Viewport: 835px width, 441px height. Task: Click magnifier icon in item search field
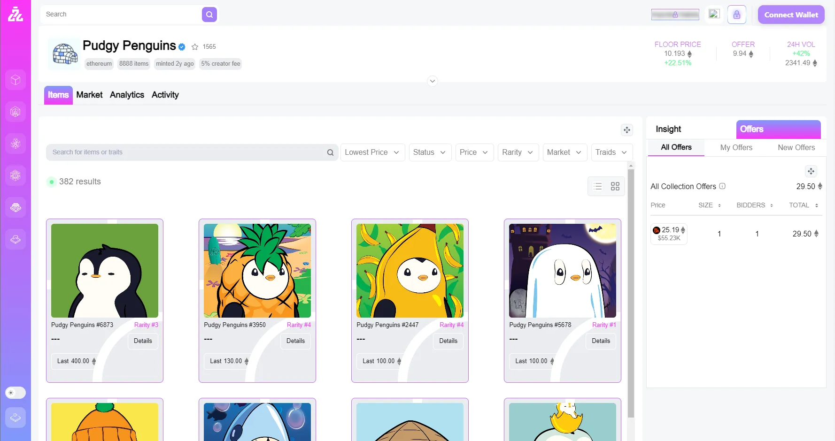pyautogui.click(x=330, y=152)
